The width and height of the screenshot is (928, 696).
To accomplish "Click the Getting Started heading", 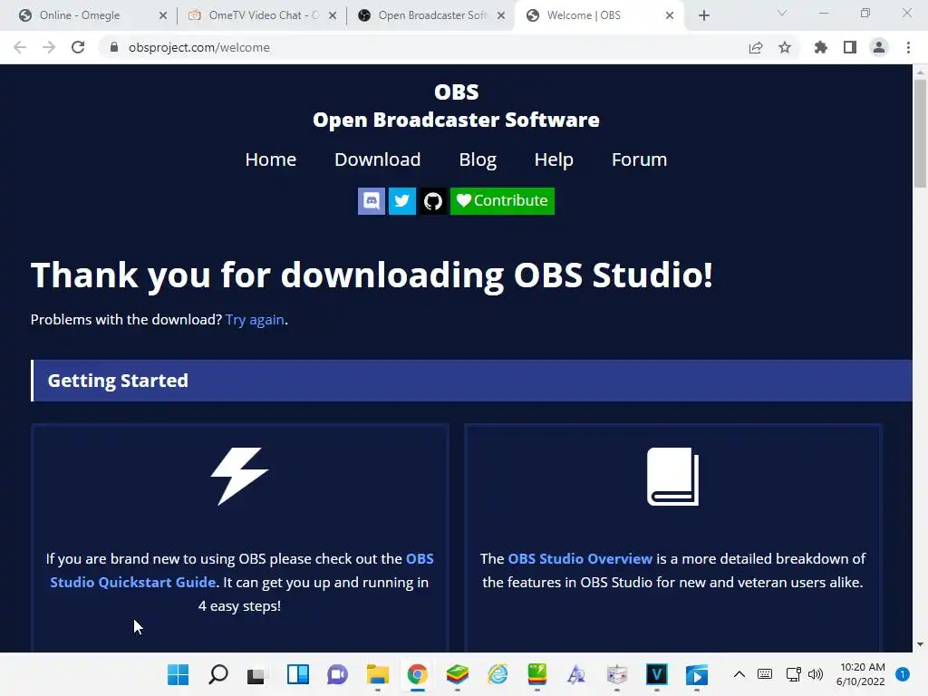I will pos(118,381).
